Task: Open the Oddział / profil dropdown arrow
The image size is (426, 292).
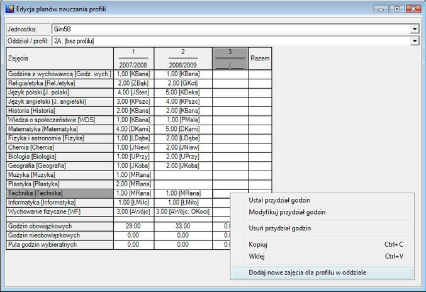Action: click(415, 41)
